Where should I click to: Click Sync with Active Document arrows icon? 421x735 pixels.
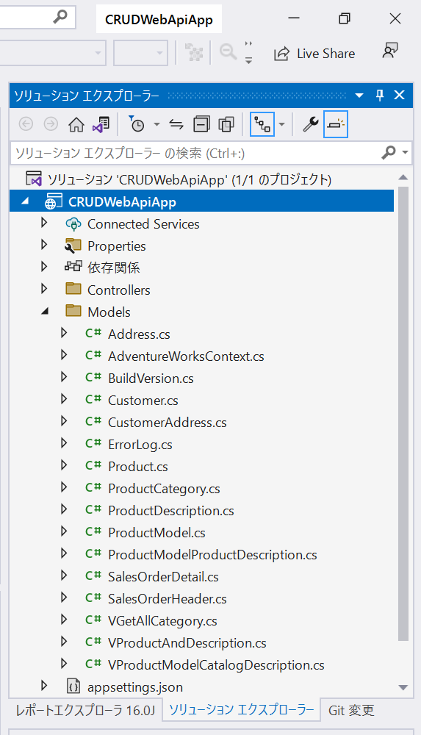pos(176,125)
